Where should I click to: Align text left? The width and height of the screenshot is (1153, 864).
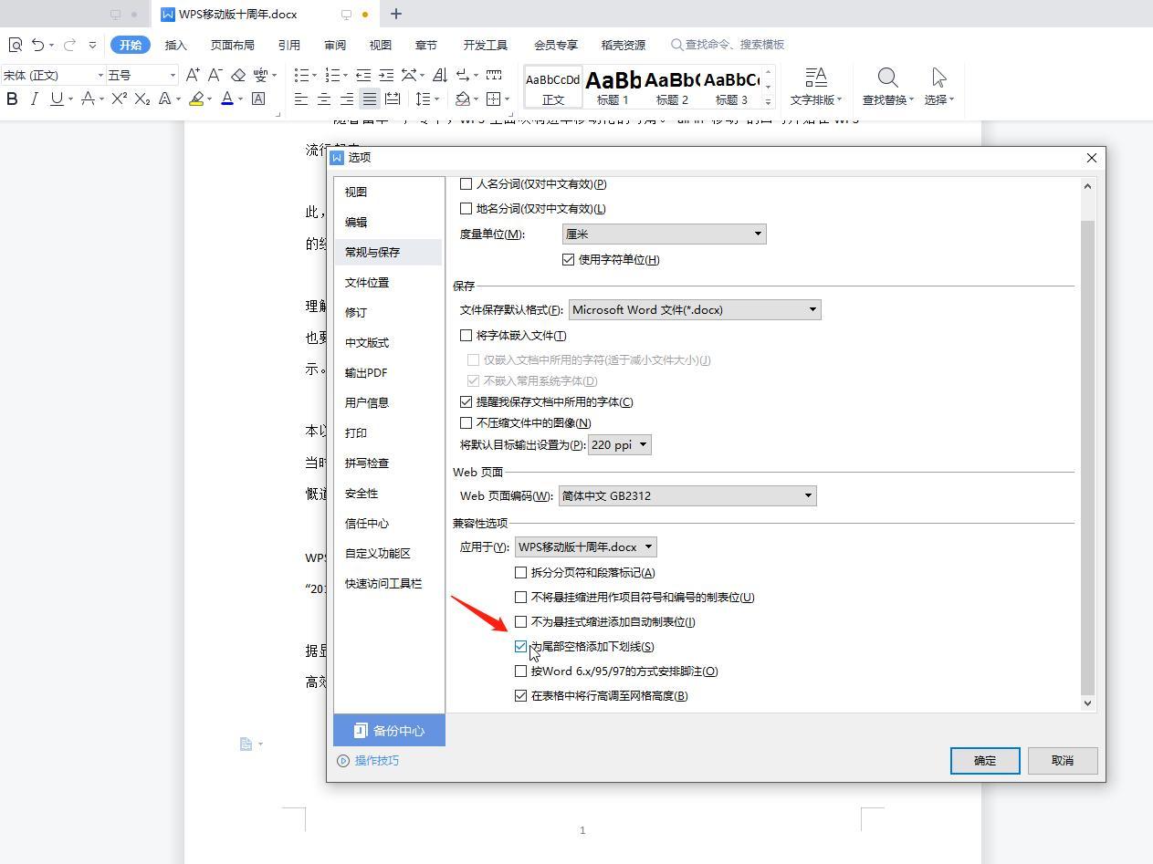point(301,99)
